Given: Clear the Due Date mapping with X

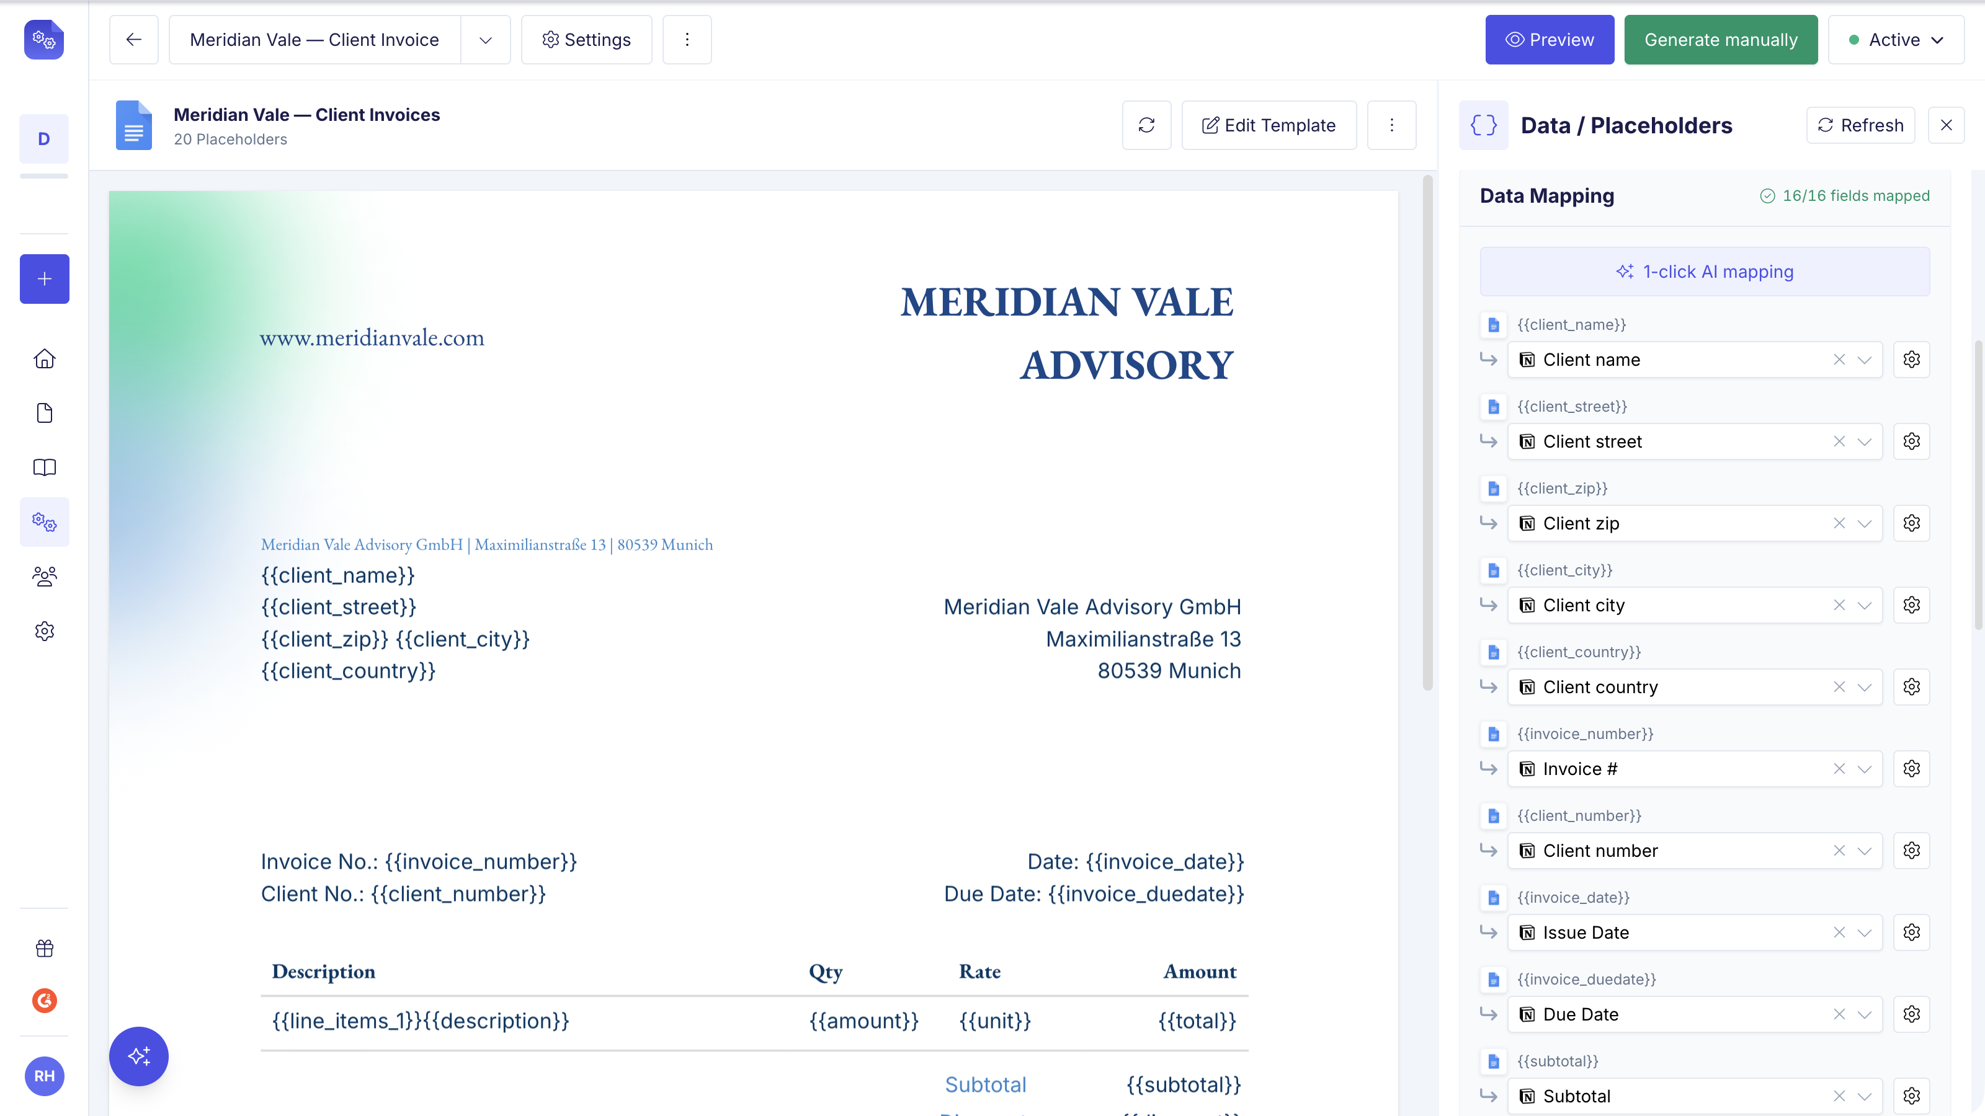Looking at the screenshot, I should [x=1839, y=1014].
